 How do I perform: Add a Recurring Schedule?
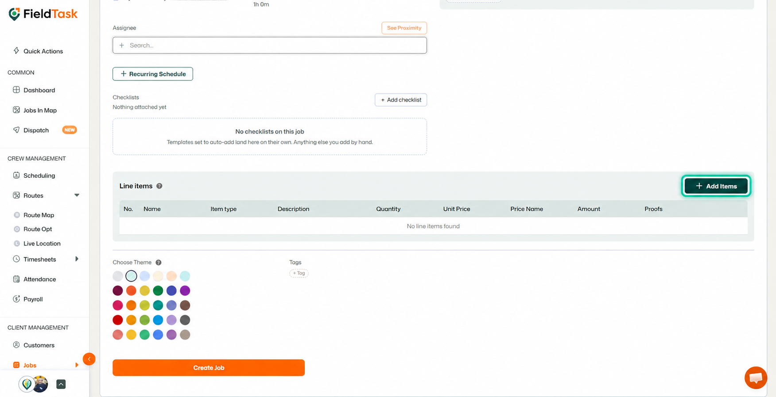pos(153,74)
